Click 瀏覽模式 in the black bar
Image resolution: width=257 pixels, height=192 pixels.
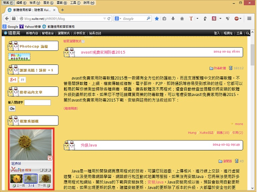[64, 33]
